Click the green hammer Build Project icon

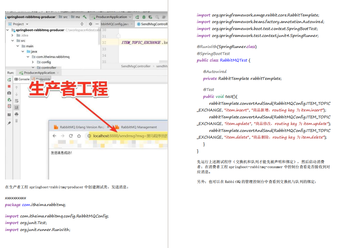[85, 17]
